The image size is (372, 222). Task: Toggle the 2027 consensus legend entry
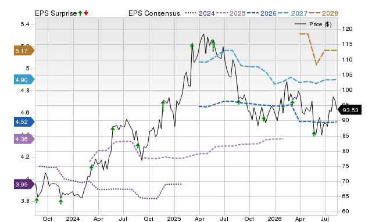click(x=292, y=13)
